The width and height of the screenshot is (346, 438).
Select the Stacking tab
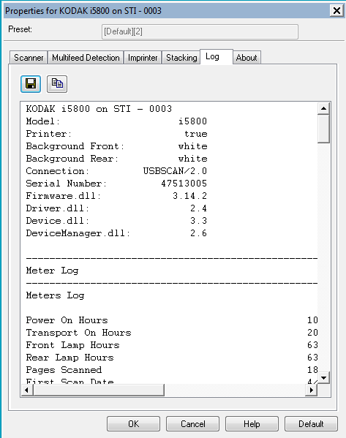point(181,58)
